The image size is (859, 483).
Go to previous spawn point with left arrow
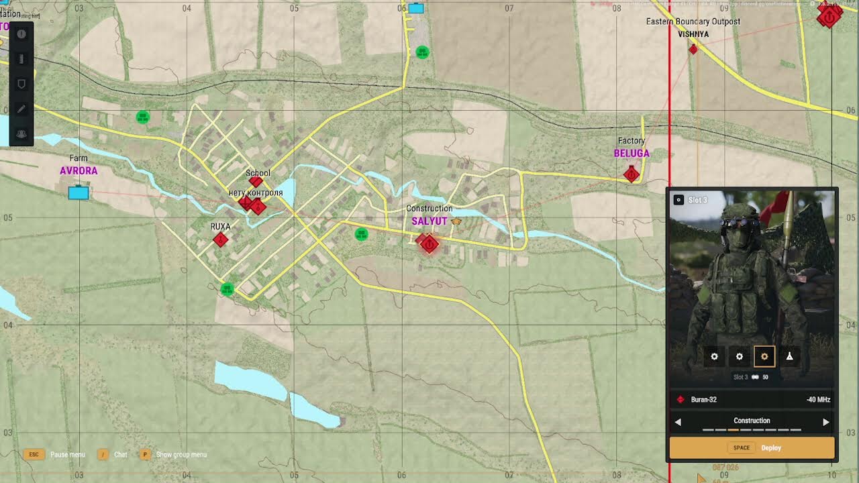tap(678, 422)
